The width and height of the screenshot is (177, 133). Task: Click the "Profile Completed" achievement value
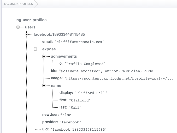85,64
